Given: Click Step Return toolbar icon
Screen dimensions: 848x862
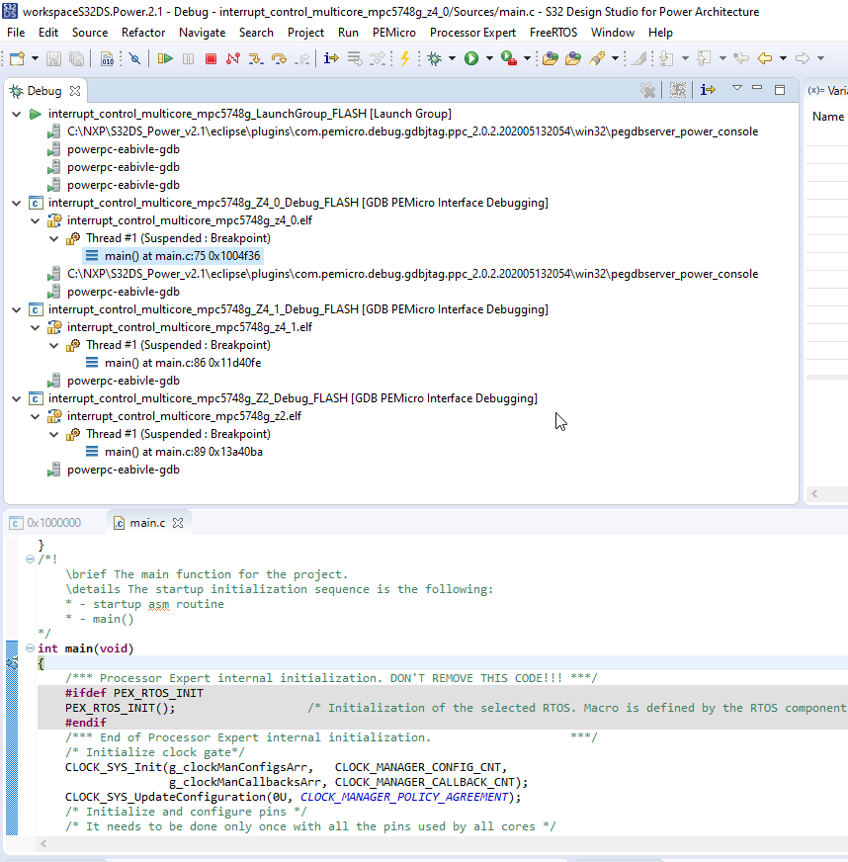Looking at the screenshot, I should point(302,58).
